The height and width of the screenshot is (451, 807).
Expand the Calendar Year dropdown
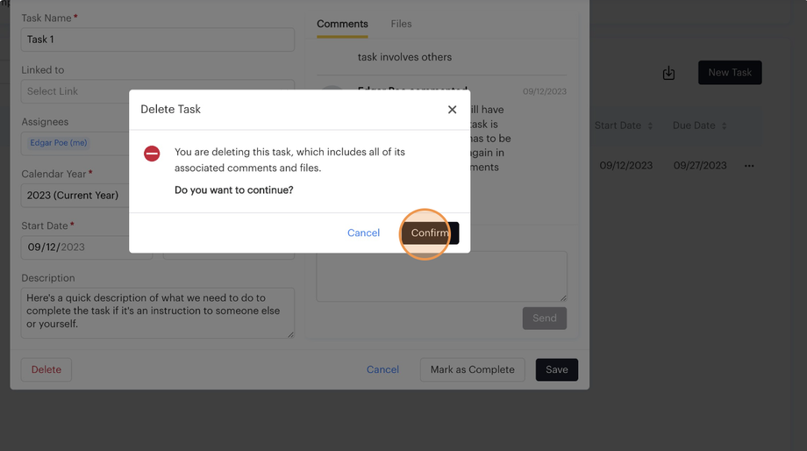point(75,195)
